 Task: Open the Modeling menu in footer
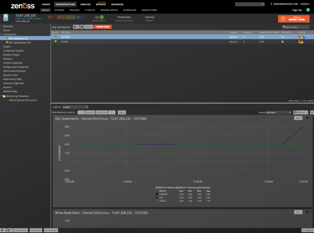coord(36,230)
